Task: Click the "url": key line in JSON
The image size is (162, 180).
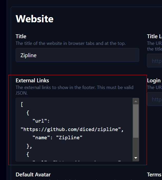Action: [x=41, y=121]
